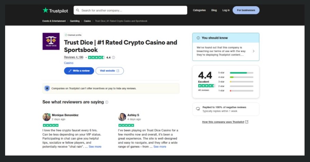This screenshot has height=162, width=310.
Task: Click the magnifier icon in the search bar
Action: pyautogui.click(x=77, y=10)
